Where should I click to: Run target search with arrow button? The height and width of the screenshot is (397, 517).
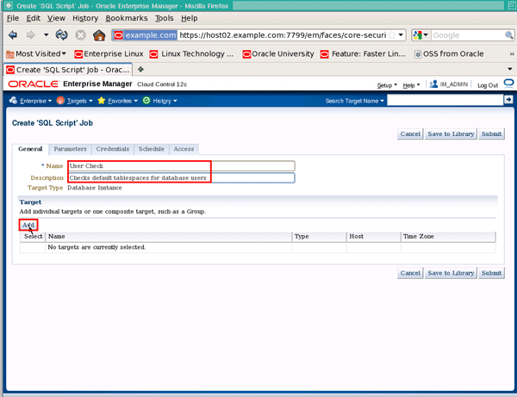[508, 99]
